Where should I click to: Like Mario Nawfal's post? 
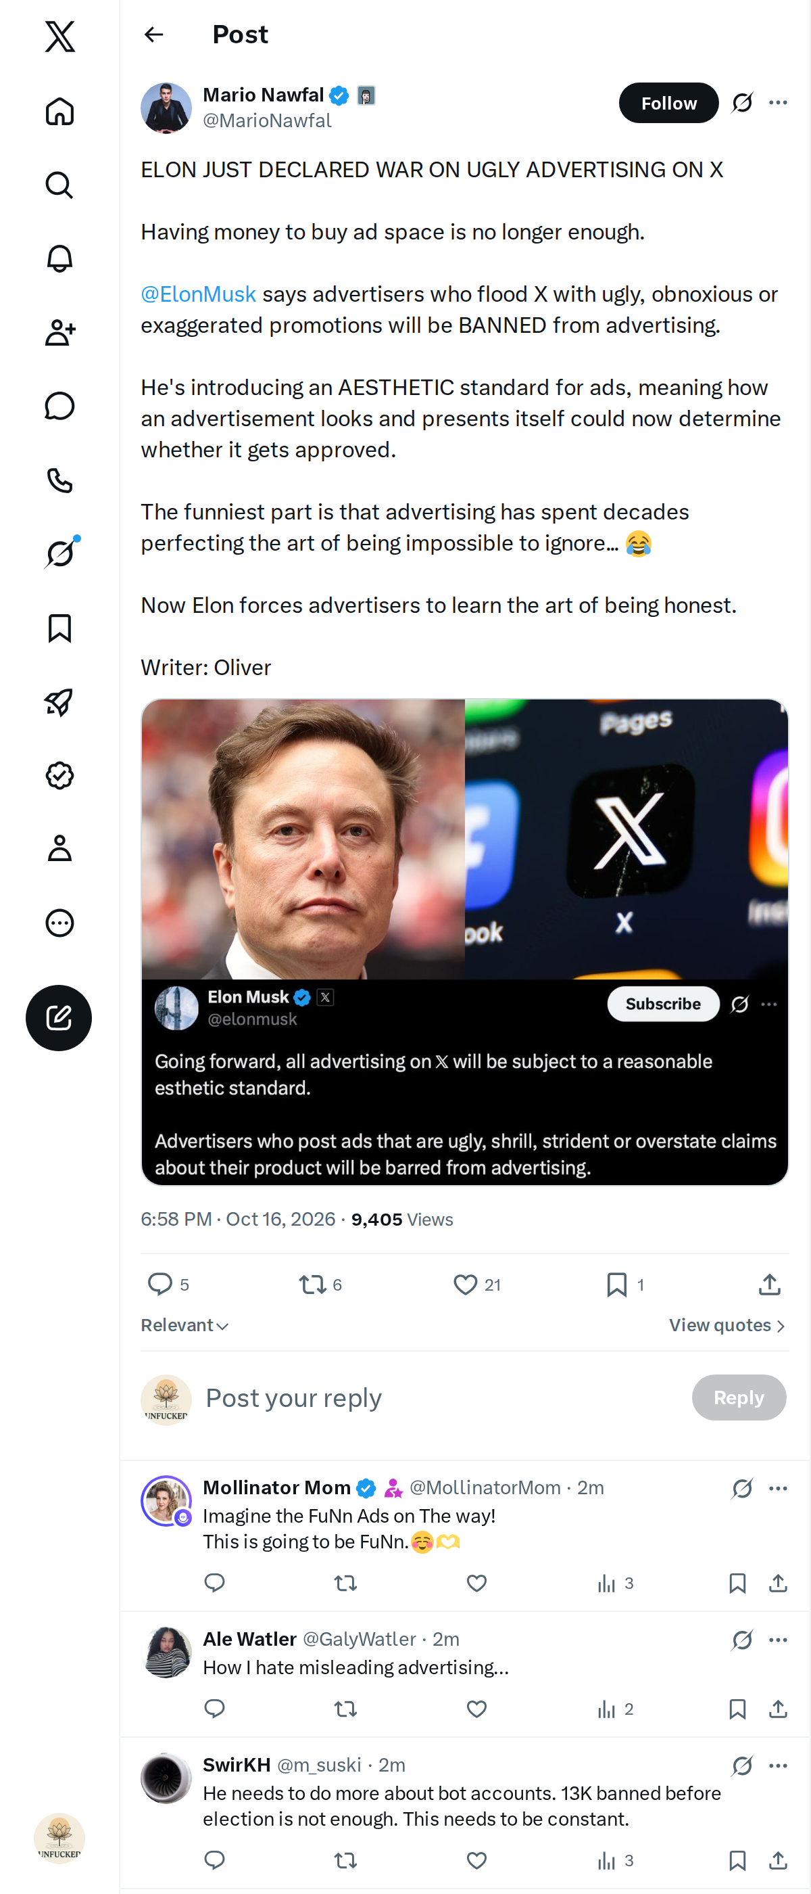(465, 1285)
